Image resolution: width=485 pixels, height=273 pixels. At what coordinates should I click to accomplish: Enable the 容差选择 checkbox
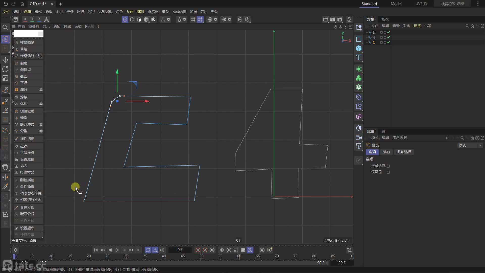388,166
